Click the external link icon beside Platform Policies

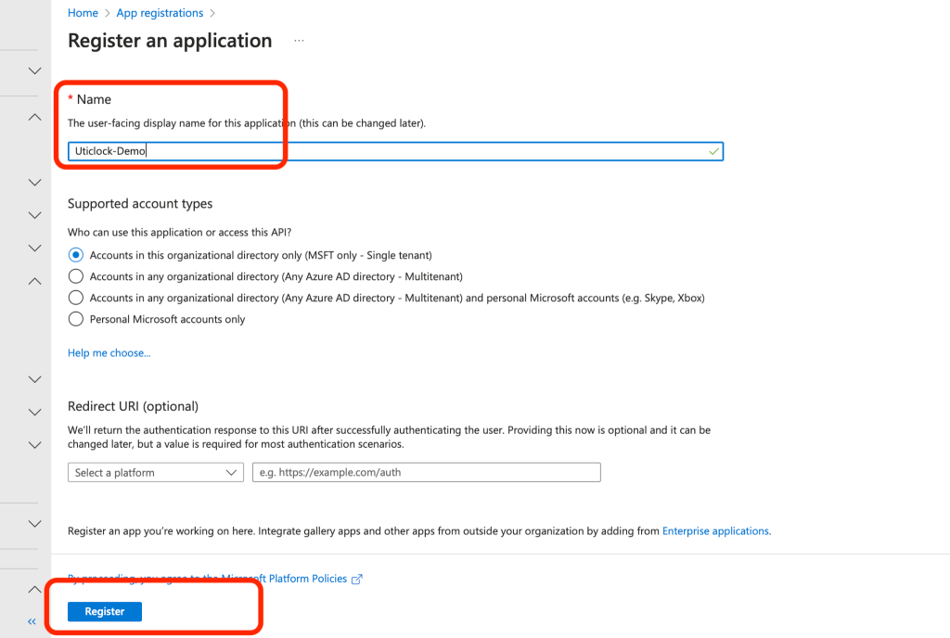(x=357, y=580)
